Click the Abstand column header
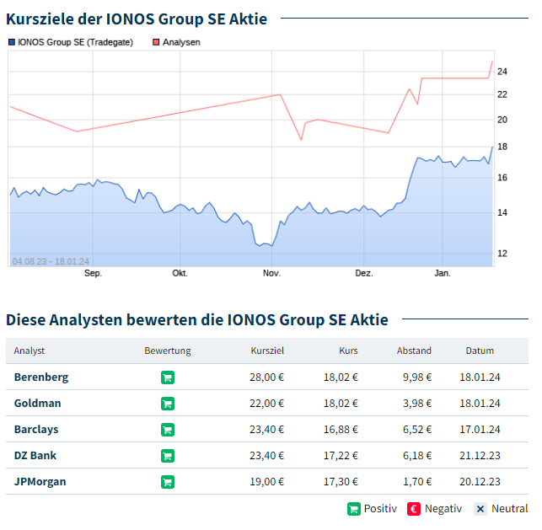The height and width of the screenshot is (530, 542). [414, 351]
